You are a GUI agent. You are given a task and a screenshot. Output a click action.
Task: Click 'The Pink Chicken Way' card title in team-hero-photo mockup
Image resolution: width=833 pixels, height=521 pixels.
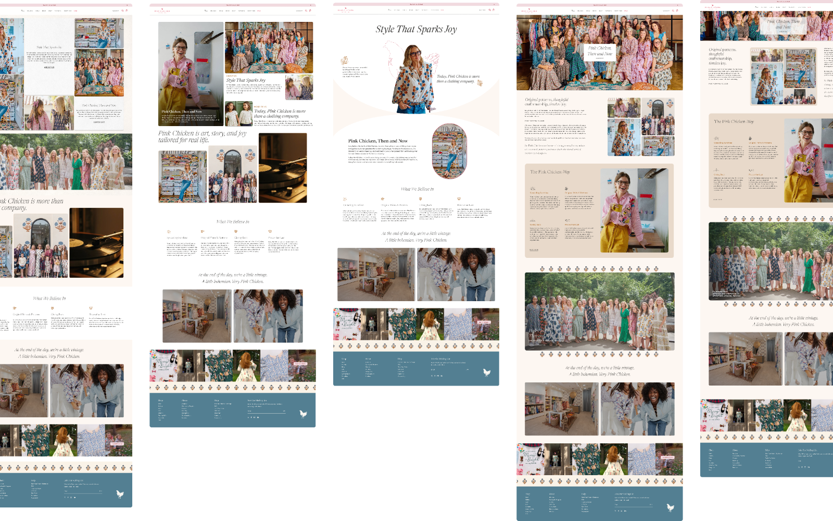tap(550, 172)
